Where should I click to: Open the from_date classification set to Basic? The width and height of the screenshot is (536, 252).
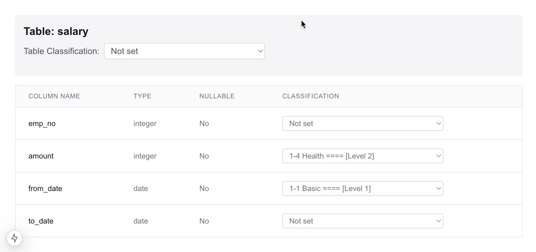tap(363, 189)
